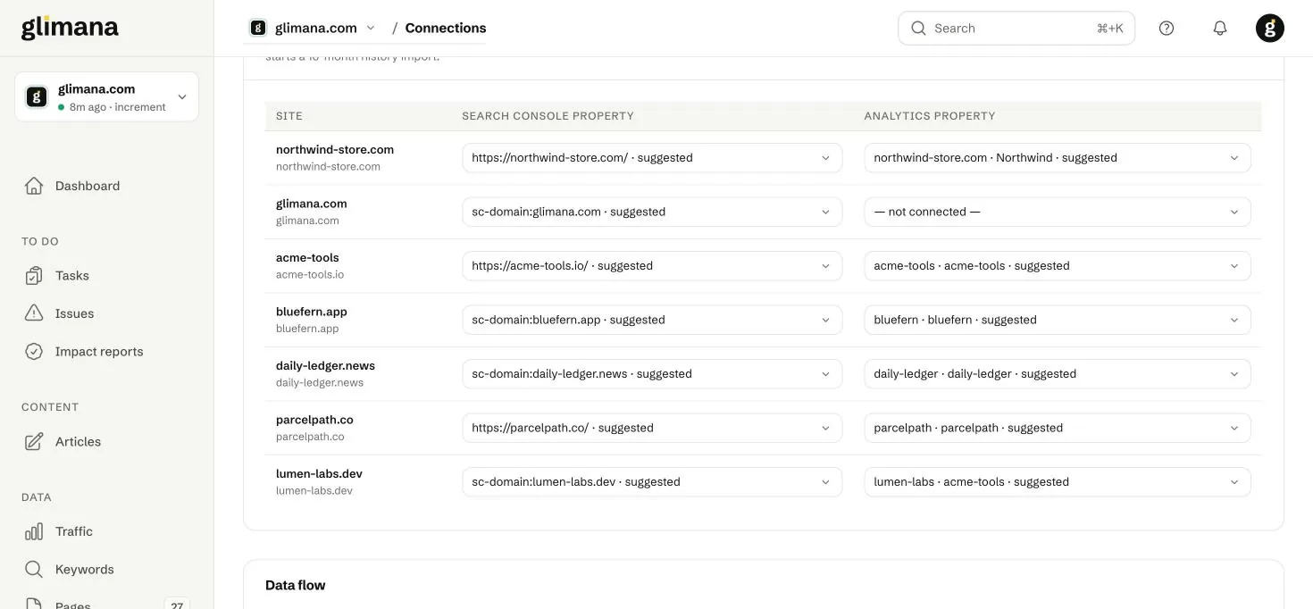Viewport: 1313px width, 609px height.
Task: Open Search Console dropdown for bluefern.app
Action: [x=652, y=320]
